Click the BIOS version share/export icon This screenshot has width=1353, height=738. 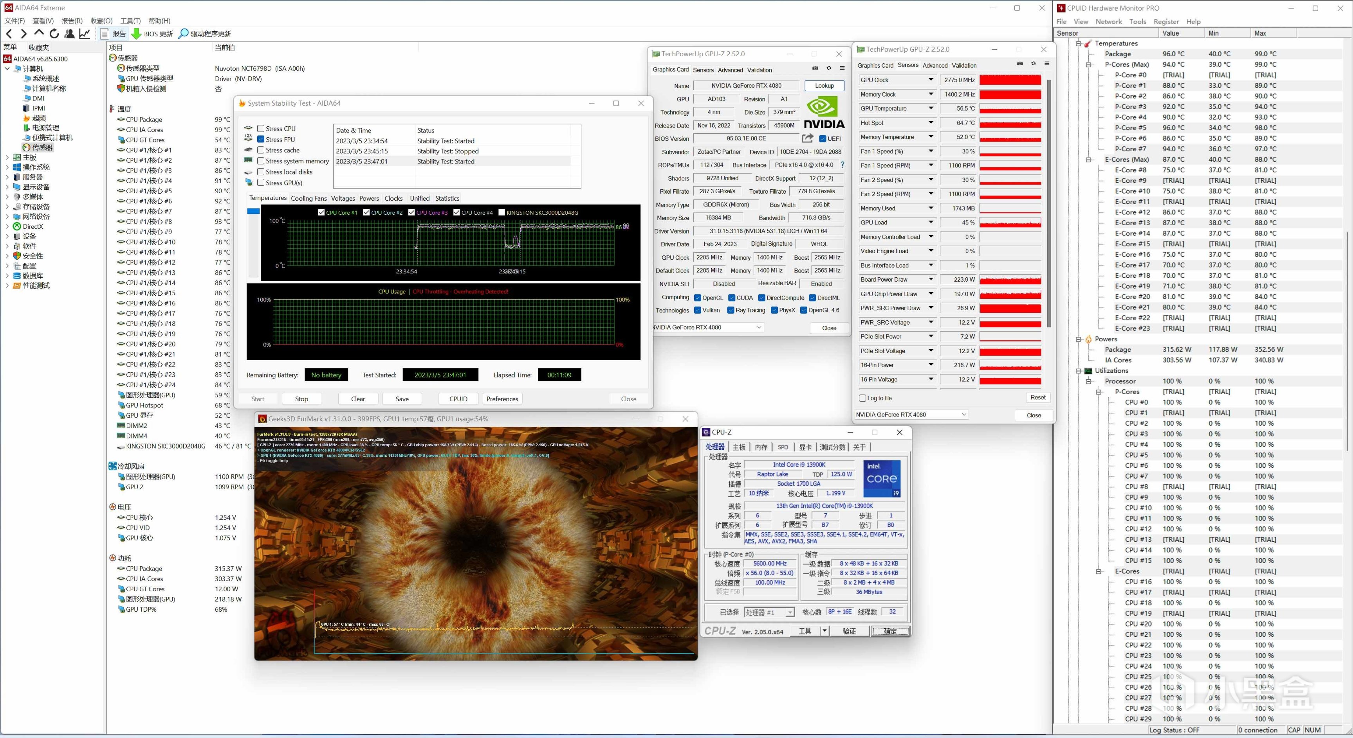807,138
